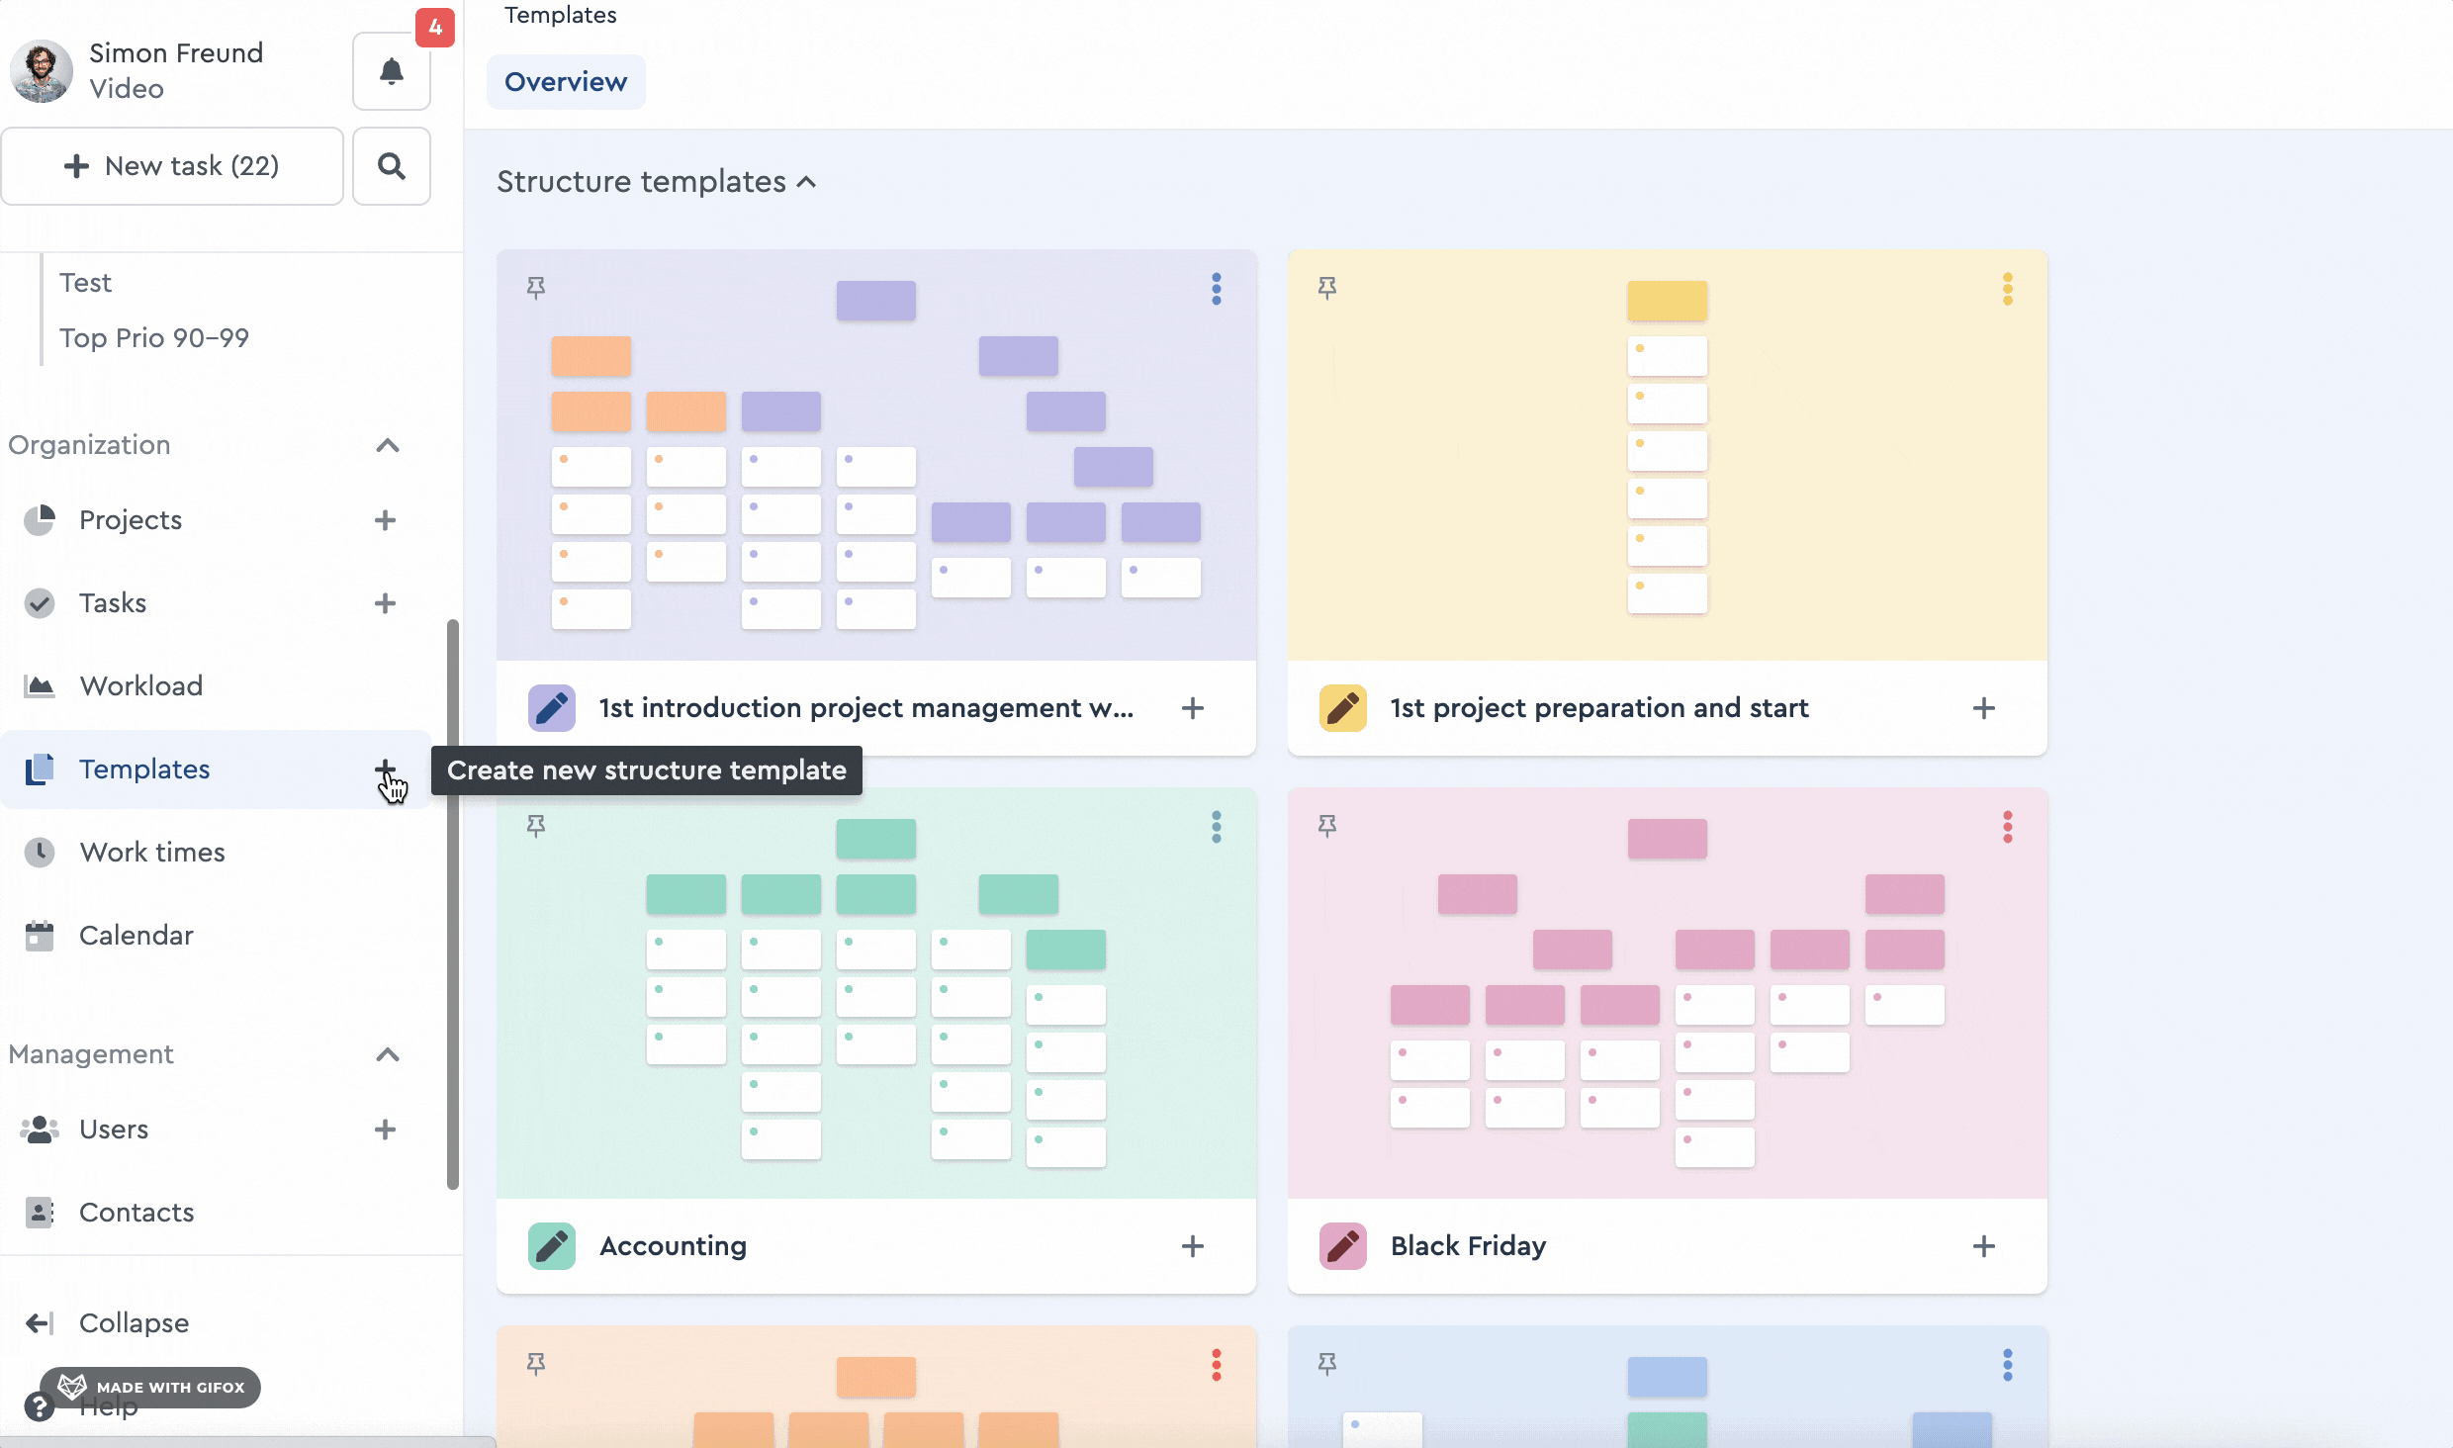This screenshot has height=1448, width=2453.
Task: Add a new project with plus icon
Action: click(x=385, y=520)
